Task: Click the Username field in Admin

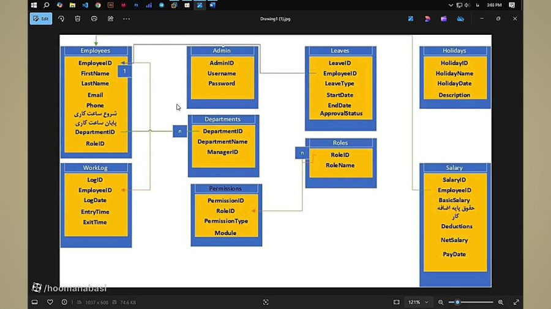Action: click(222, 73)
